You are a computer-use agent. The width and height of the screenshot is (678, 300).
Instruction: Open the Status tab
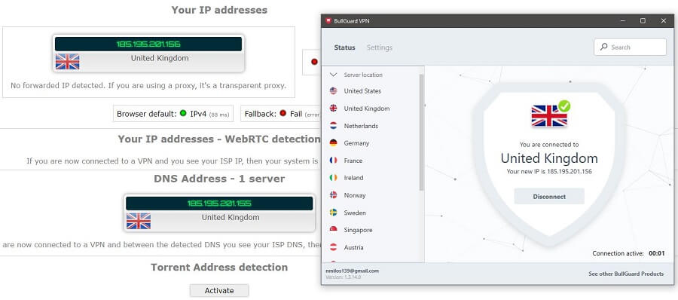tap(344, 47)
